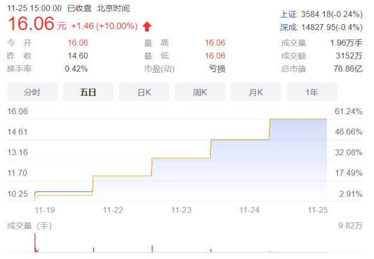Click the 总市值 76.86亿 value
The height and width of the screenshot is (259, 374).
tap(348, 69)
